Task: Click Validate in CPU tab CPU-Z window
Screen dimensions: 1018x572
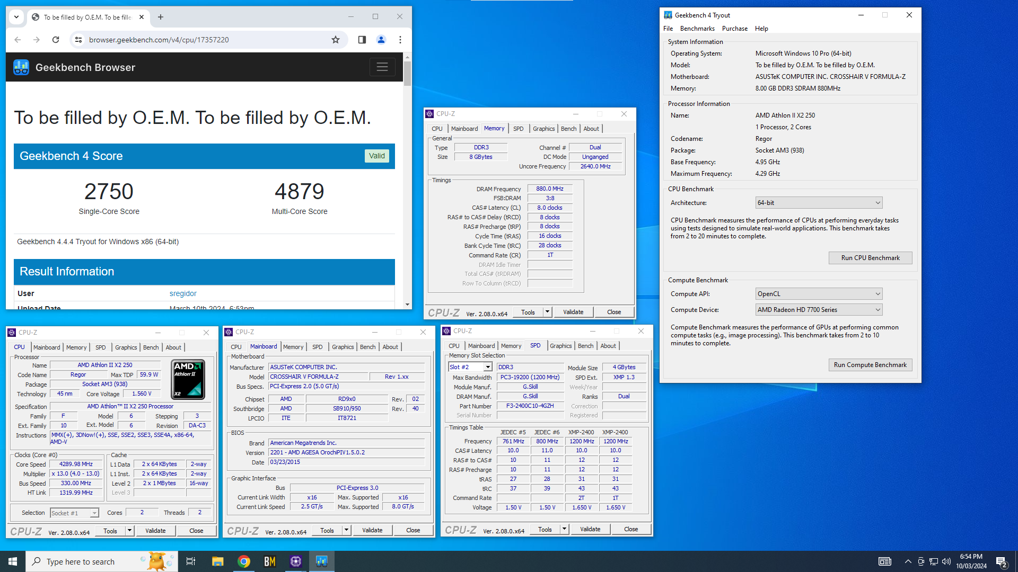Action: pyautogui.click(x=155, y=531)
